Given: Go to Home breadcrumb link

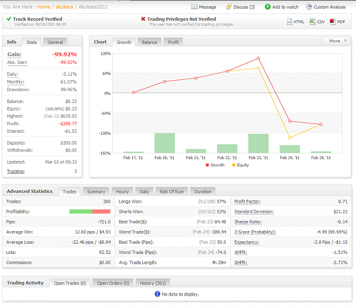Looking at the screenshot, I should [x=44, y=7].
